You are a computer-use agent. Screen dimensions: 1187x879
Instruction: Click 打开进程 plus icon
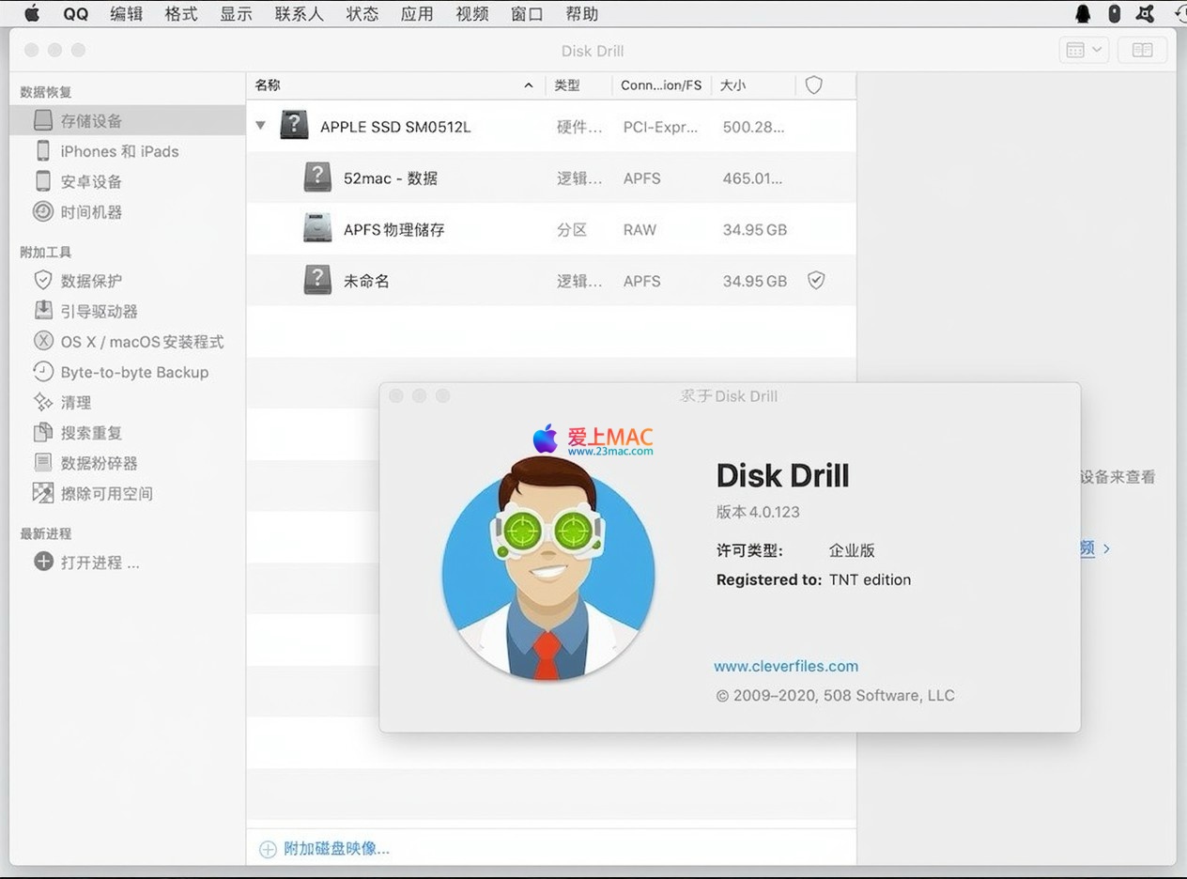point(43,563)
